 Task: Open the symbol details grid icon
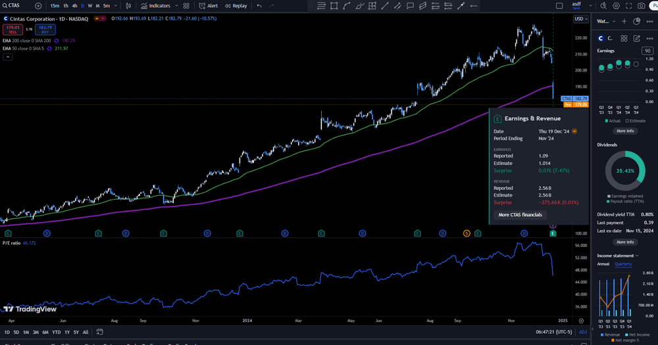coord(624,38)
